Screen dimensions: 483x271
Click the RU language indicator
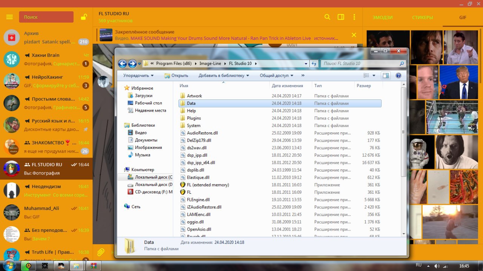click(418, 265)
